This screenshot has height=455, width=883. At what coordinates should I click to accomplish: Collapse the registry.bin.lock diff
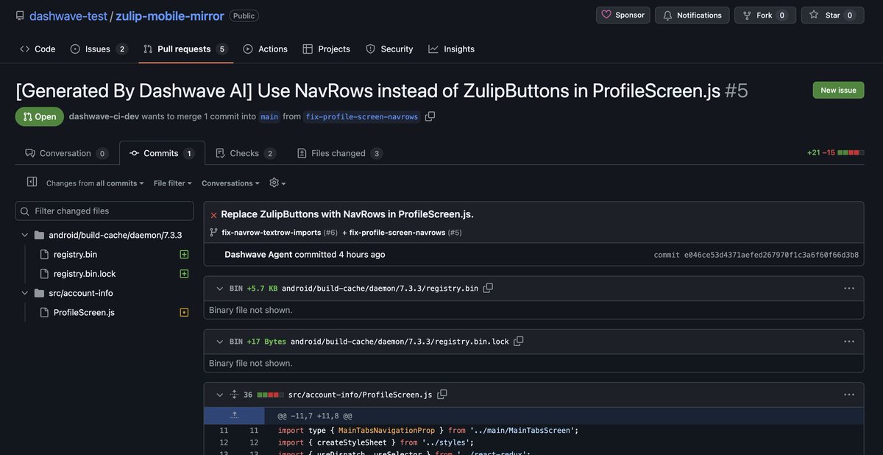(220, 342)
